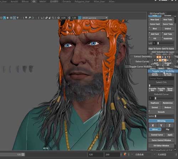Click the isolate select icon
The image size is (178, 159).
click(x=42, y=18)
